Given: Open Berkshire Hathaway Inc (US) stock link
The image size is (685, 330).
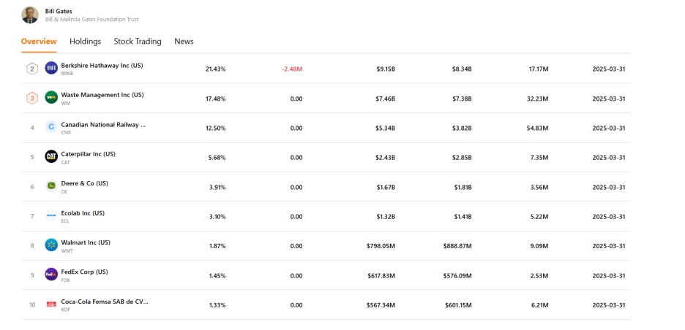Looking at the screenshot, I should click(x=102, y=66).
